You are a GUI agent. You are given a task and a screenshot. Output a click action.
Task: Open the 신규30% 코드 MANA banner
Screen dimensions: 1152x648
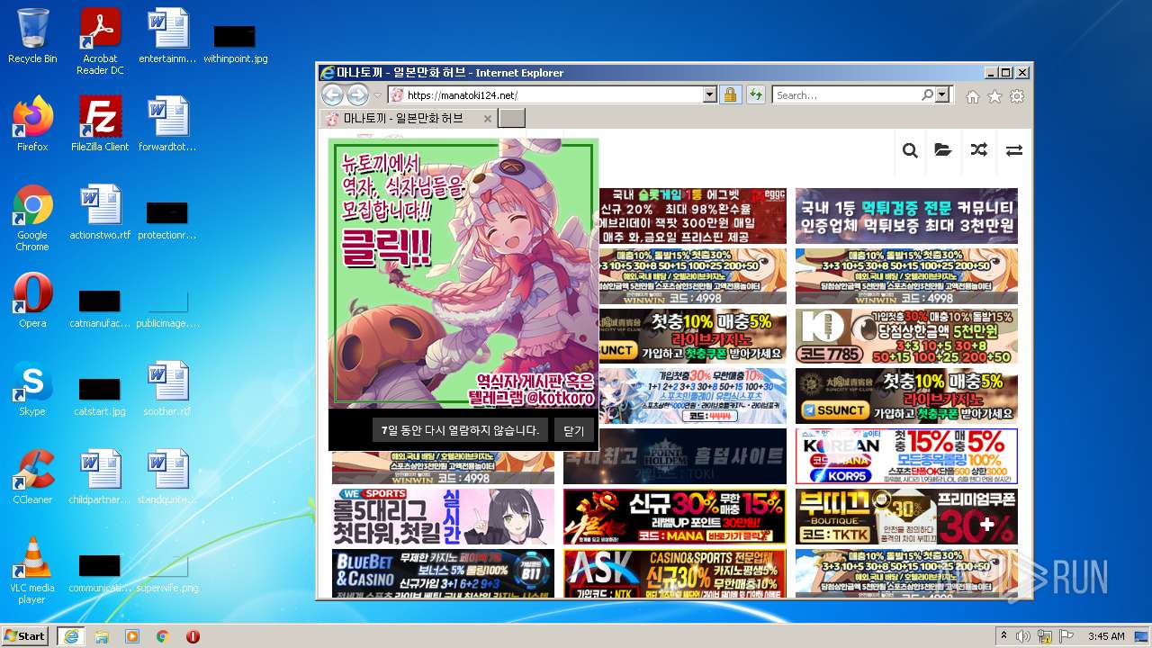674,516
